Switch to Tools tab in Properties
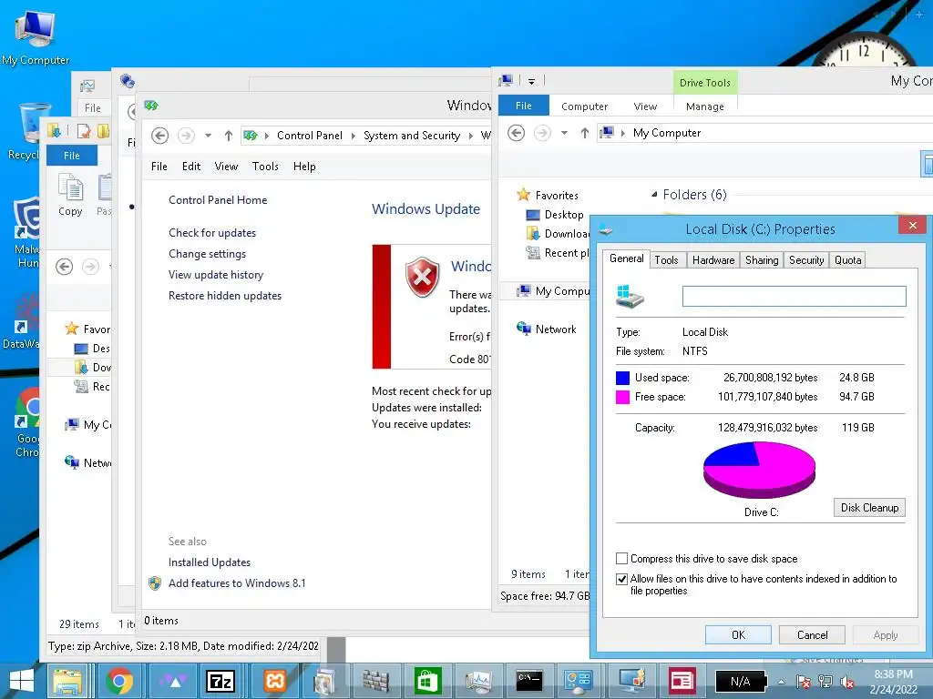This screenshot has height=699, width=933. [666, 259]
